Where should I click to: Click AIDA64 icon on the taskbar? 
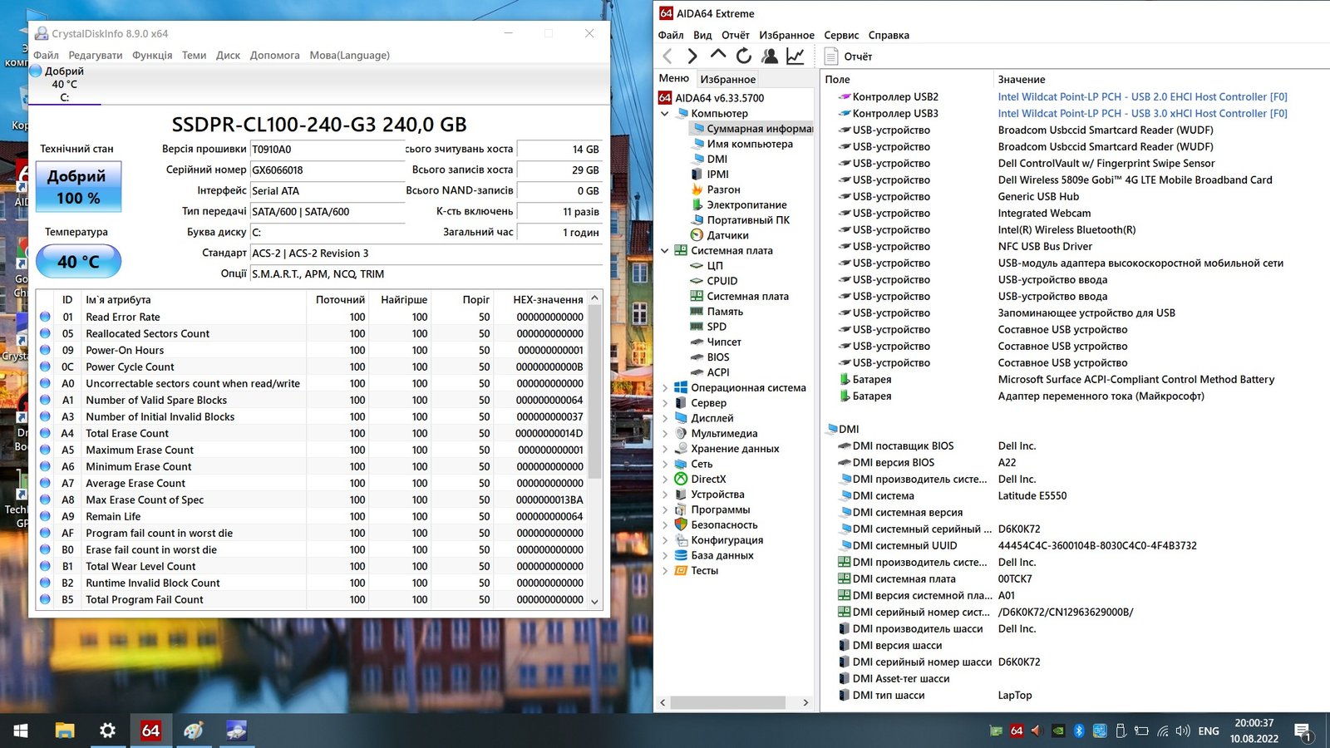point(150,731)
